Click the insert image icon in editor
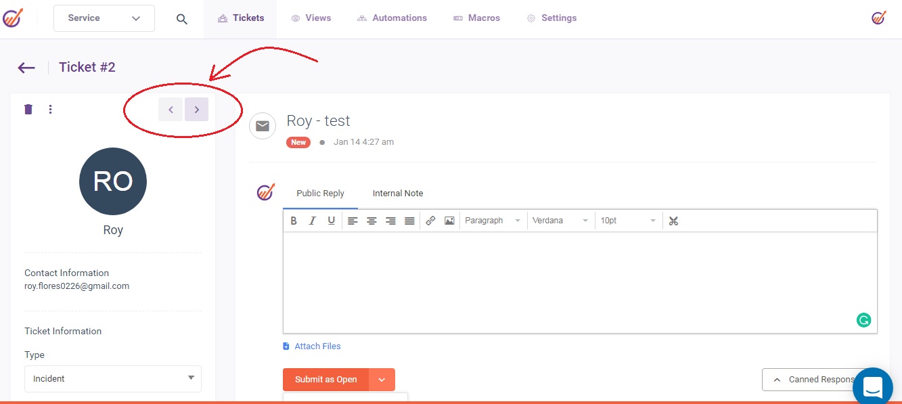 point(449,221)
